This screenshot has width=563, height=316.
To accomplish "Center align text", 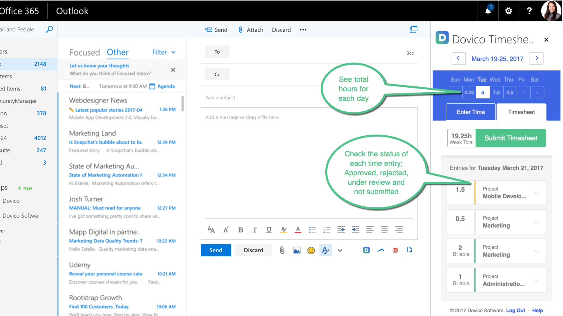I will click(x=385, y=230).
